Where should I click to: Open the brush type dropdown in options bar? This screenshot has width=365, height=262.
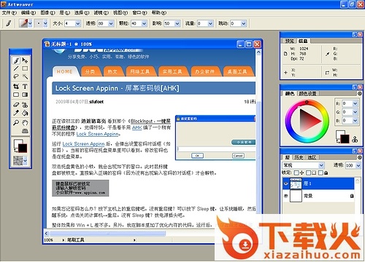pyautogui.click(x=30, y=23)
